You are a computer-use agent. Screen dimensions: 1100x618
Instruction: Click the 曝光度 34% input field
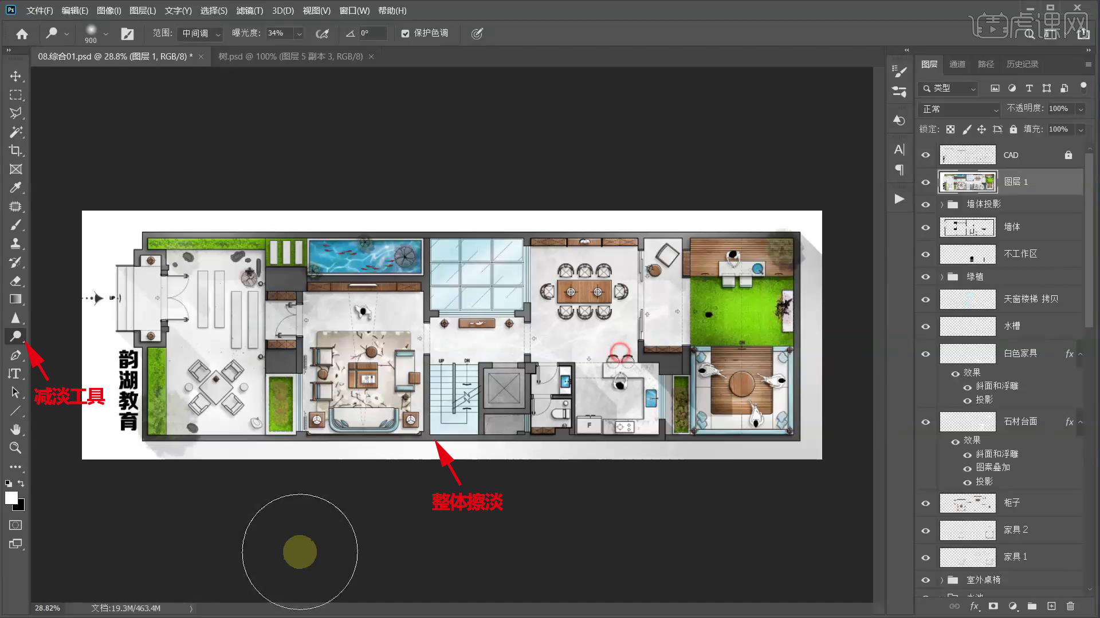pyautogui.click(x=279, y=34)
